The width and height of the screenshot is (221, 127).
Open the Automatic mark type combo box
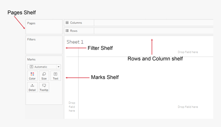pos(42,67)
